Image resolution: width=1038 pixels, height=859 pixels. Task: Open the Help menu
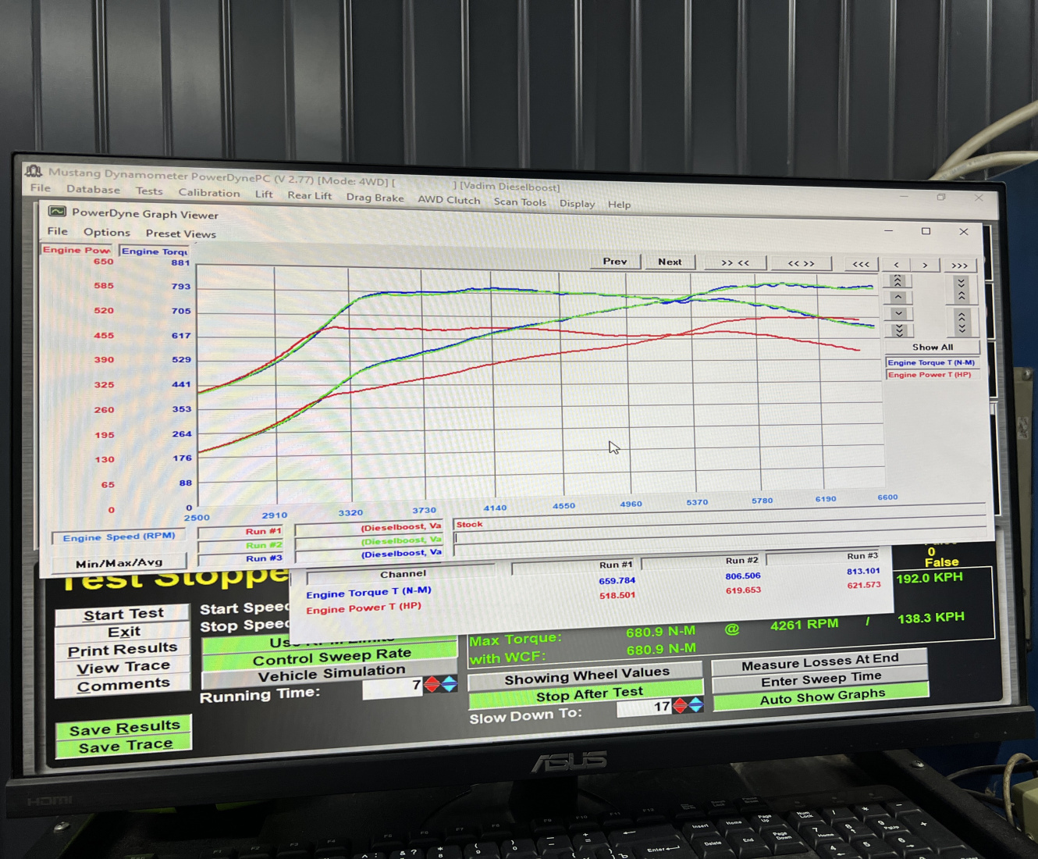(x=619, y=205)
